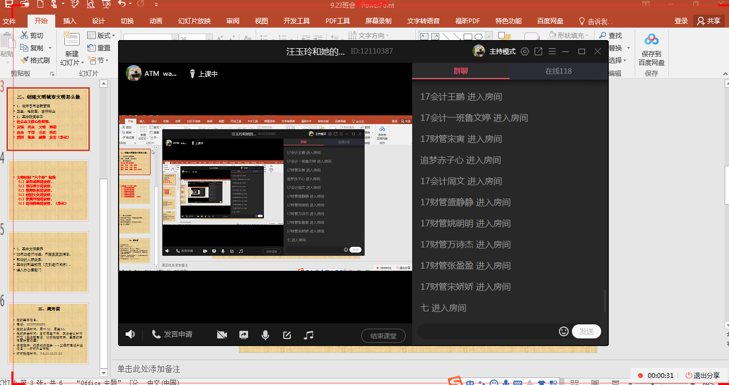The height and width of the screenshot is (385, 729).
Task: Click the whiteboard edit pencil icon
Action: (x=287, y=335)
